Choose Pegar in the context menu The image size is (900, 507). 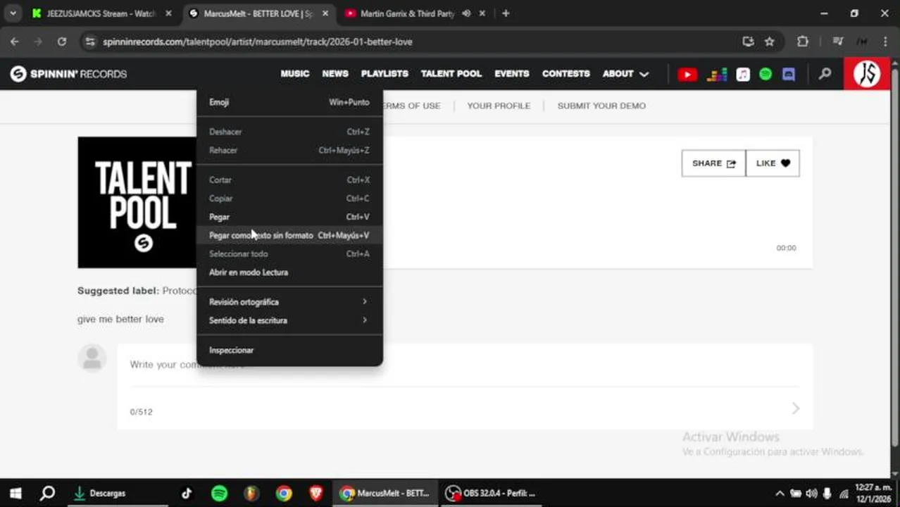[289, 217]
